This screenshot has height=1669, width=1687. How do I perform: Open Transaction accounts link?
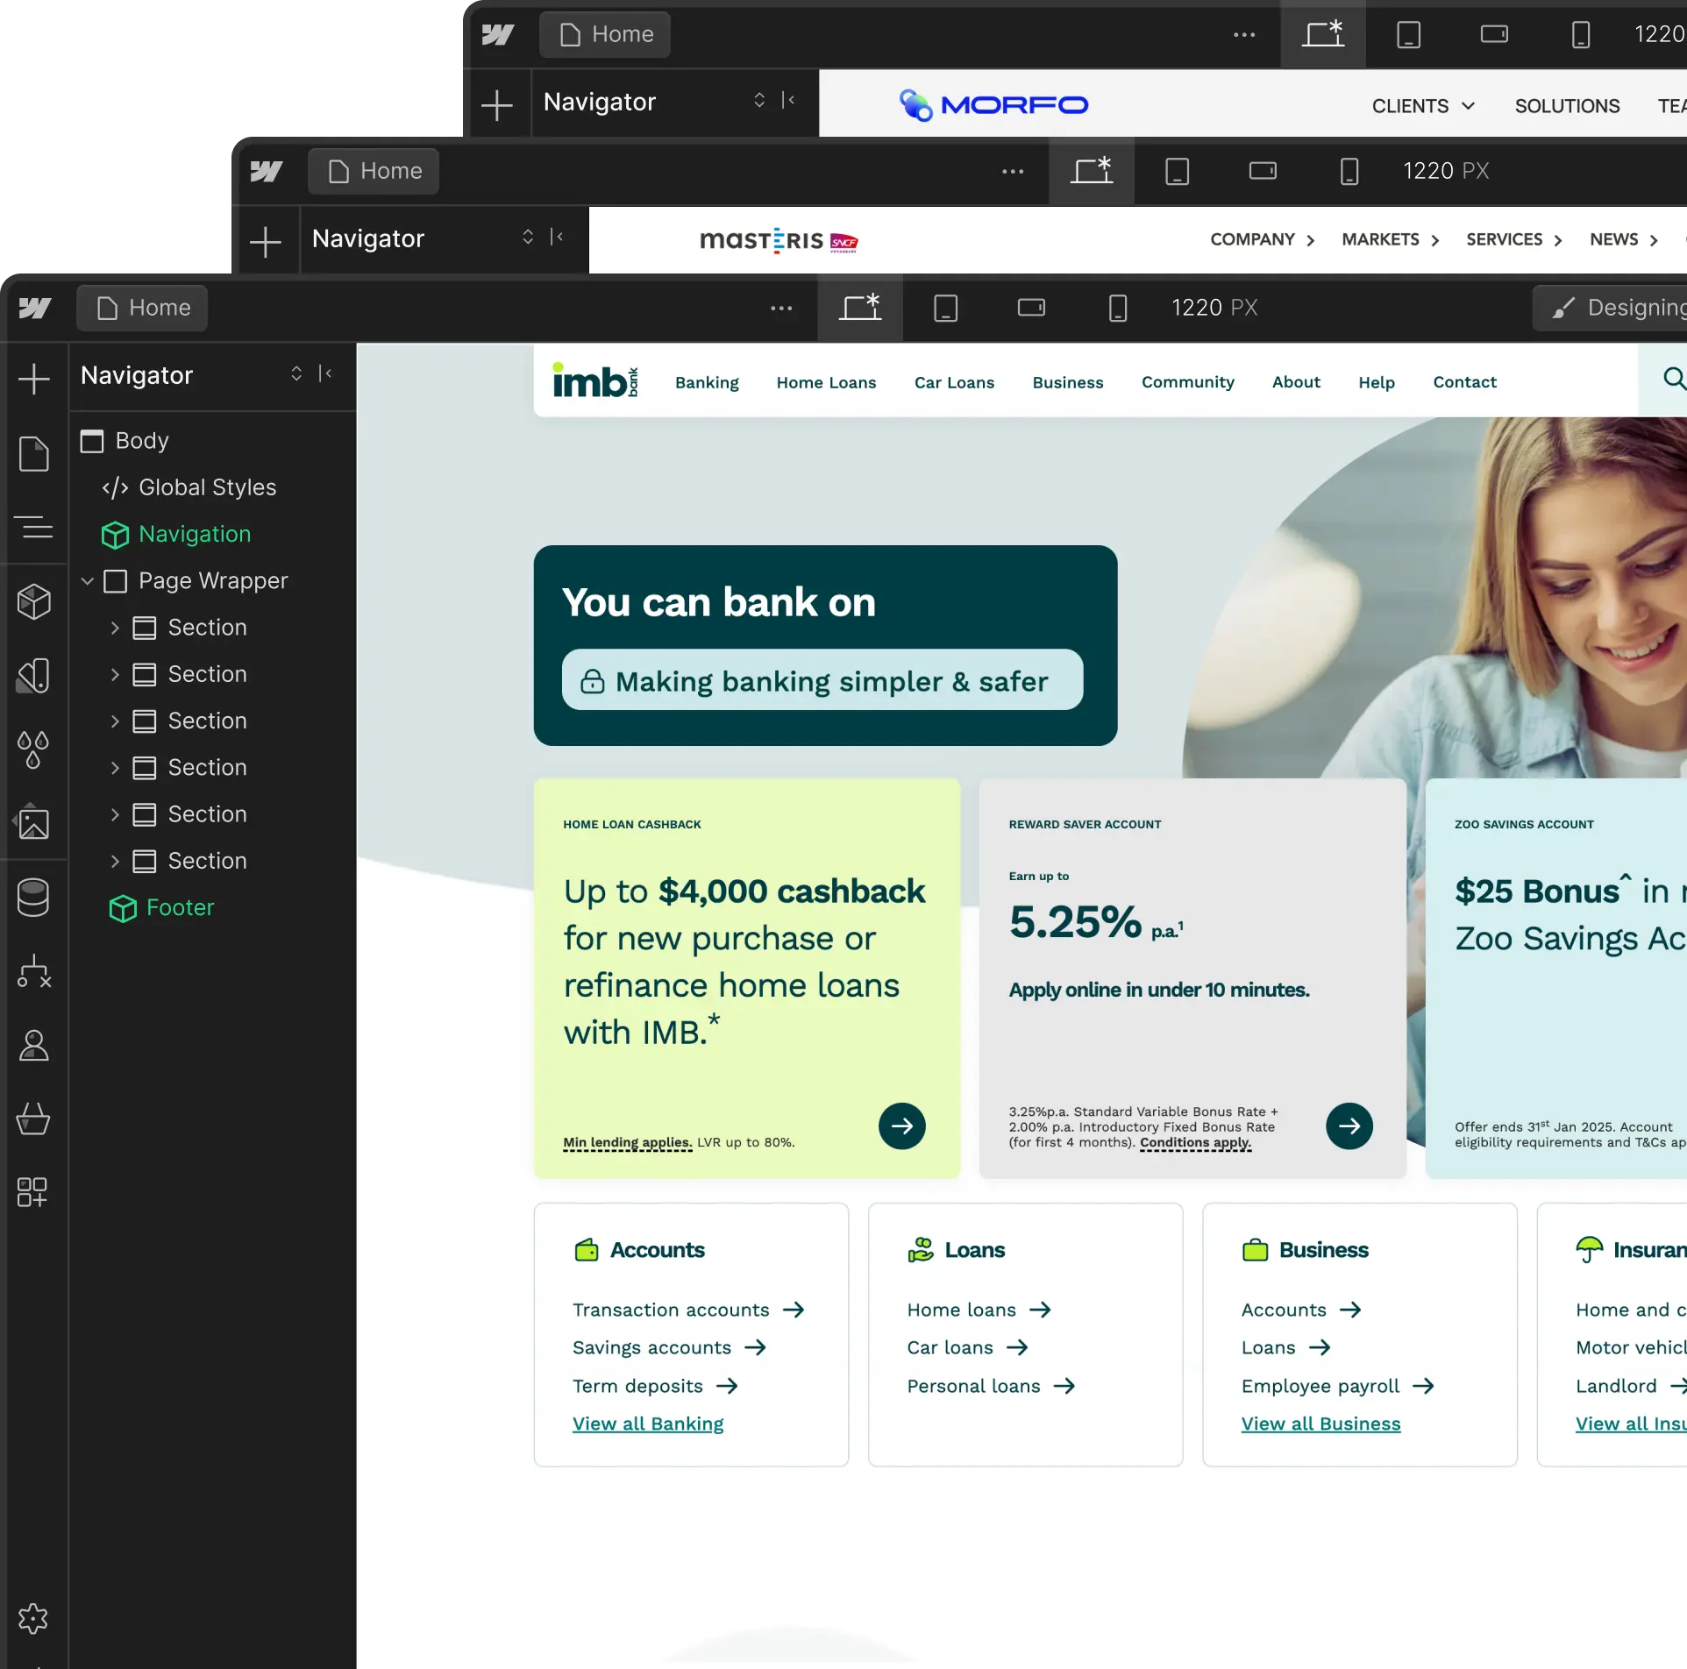[688, 1310]
